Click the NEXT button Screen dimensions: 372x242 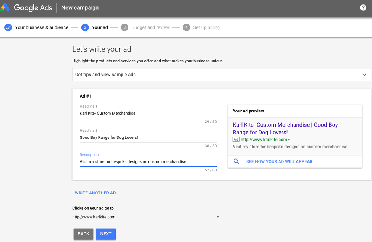106,234
